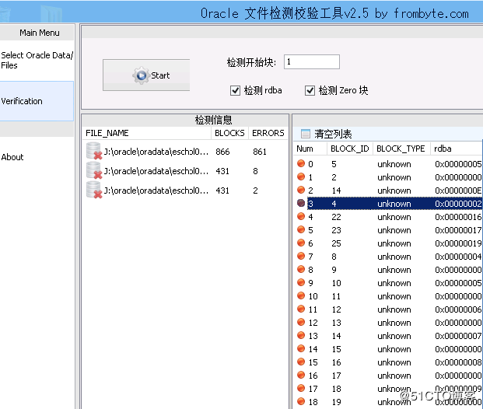Click orange status icon for Num 8
483x409 pixels.
coord(301,269)
